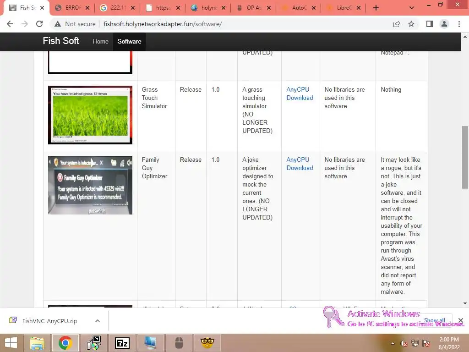The image size is (469, 352).
Task: Click the forward navigation arrow
Action: pyautogui.click(x=25, y=24)
